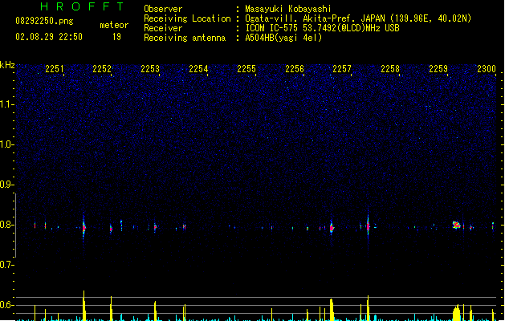
Task: Select the A504HB(yagi 4el) antenna text
Action: [283, 38]
